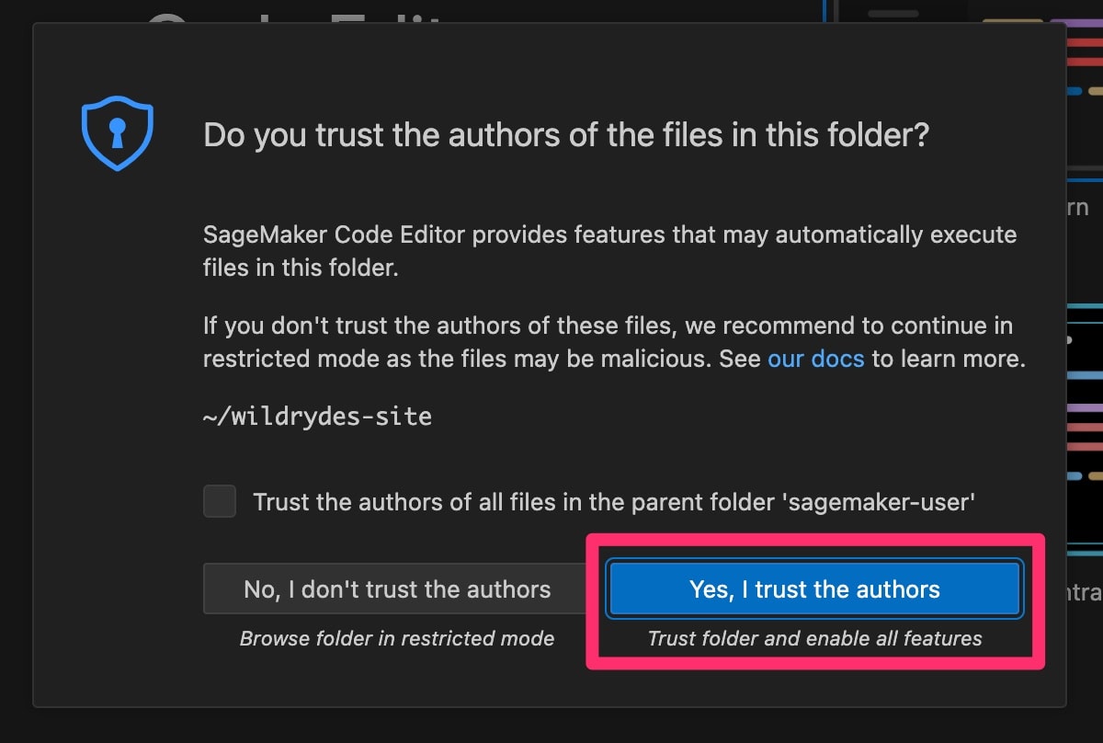This screenshot has width=1103, height=743.
Task: Click 'Trust folder and enable all features' caption
Action: 814,638
